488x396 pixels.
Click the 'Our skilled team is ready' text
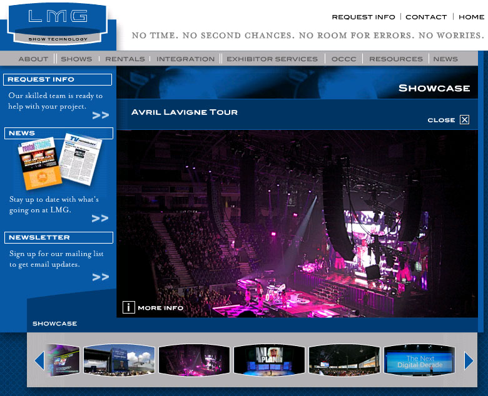[56, 101]
